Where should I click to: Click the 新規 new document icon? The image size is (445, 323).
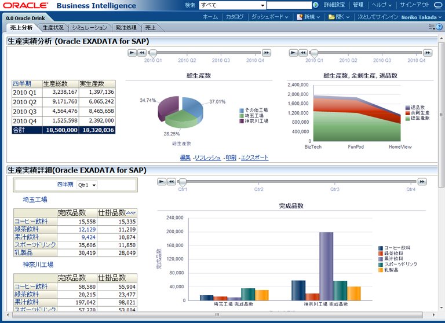pyautogui.click(x=300, y=17)
